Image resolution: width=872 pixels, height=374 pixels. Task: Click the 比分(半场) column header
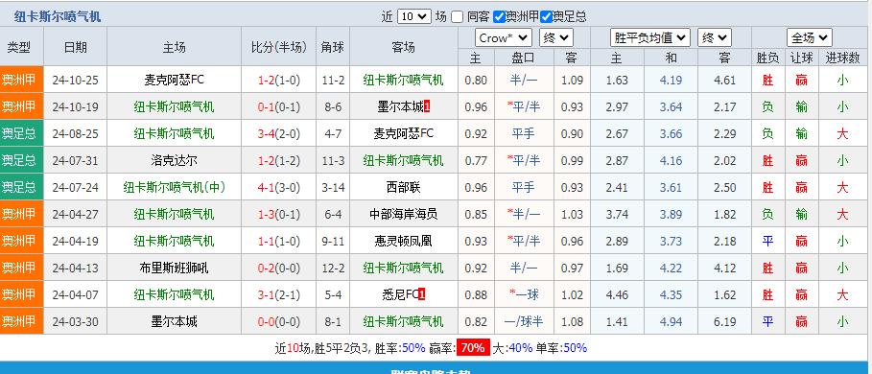click(x=278, y=47)
